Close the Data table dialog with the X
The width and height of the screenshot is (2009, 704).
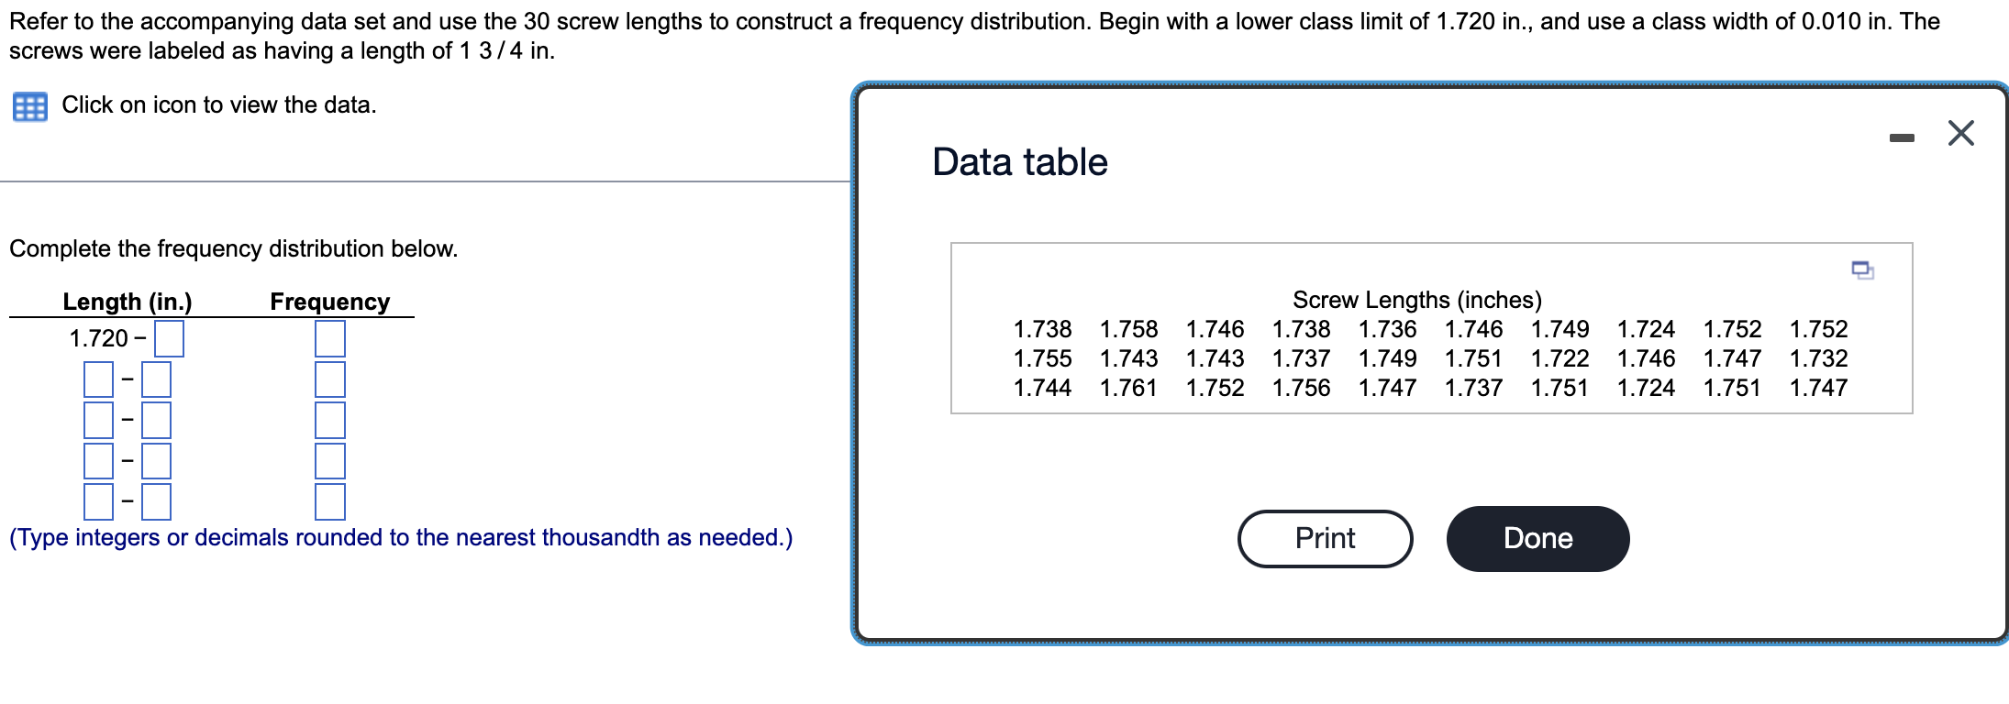point(1960,132)
